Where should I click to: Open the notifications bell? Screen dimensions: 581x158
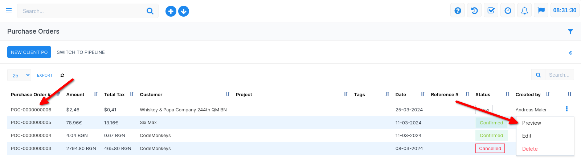click(x=524, y=10)
